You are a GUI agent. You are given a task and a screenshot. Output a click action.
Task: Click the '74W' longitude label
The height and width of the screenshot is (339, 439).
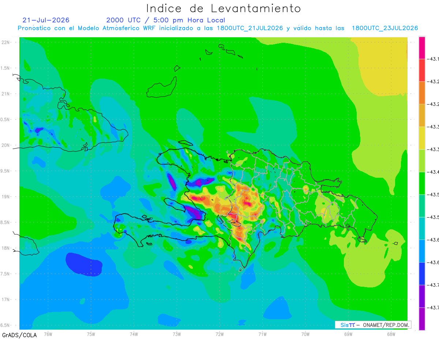point(134,335)
